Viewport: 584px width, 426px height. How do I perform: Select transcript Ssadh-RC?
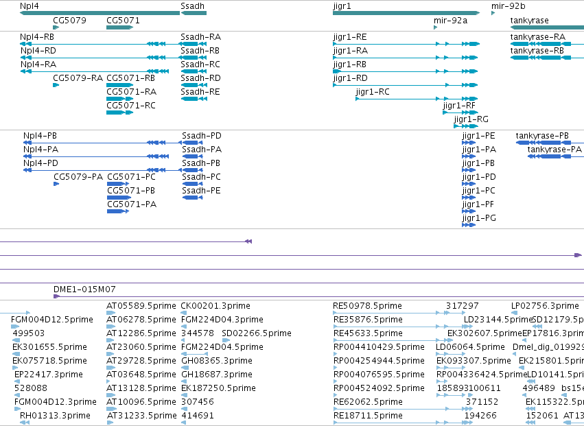click(194, 71)
